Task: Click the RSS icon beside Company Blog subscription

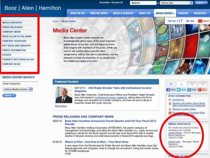Action: pyautogui.click(x=170, y=113)
